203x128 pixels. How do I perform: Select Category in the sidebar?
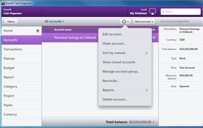coord(22,86)
